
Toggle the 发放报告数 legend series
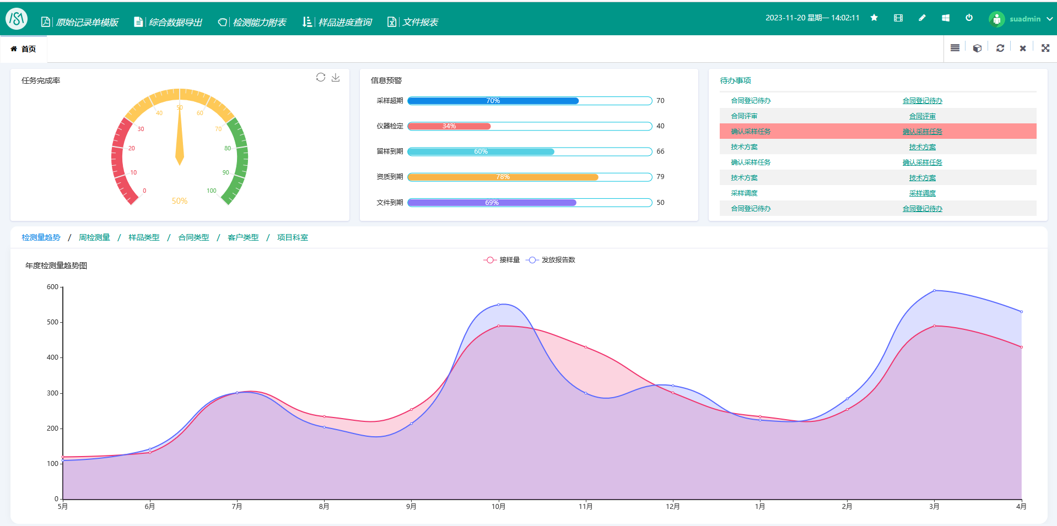pyautogui.click(x=551, y=260)
